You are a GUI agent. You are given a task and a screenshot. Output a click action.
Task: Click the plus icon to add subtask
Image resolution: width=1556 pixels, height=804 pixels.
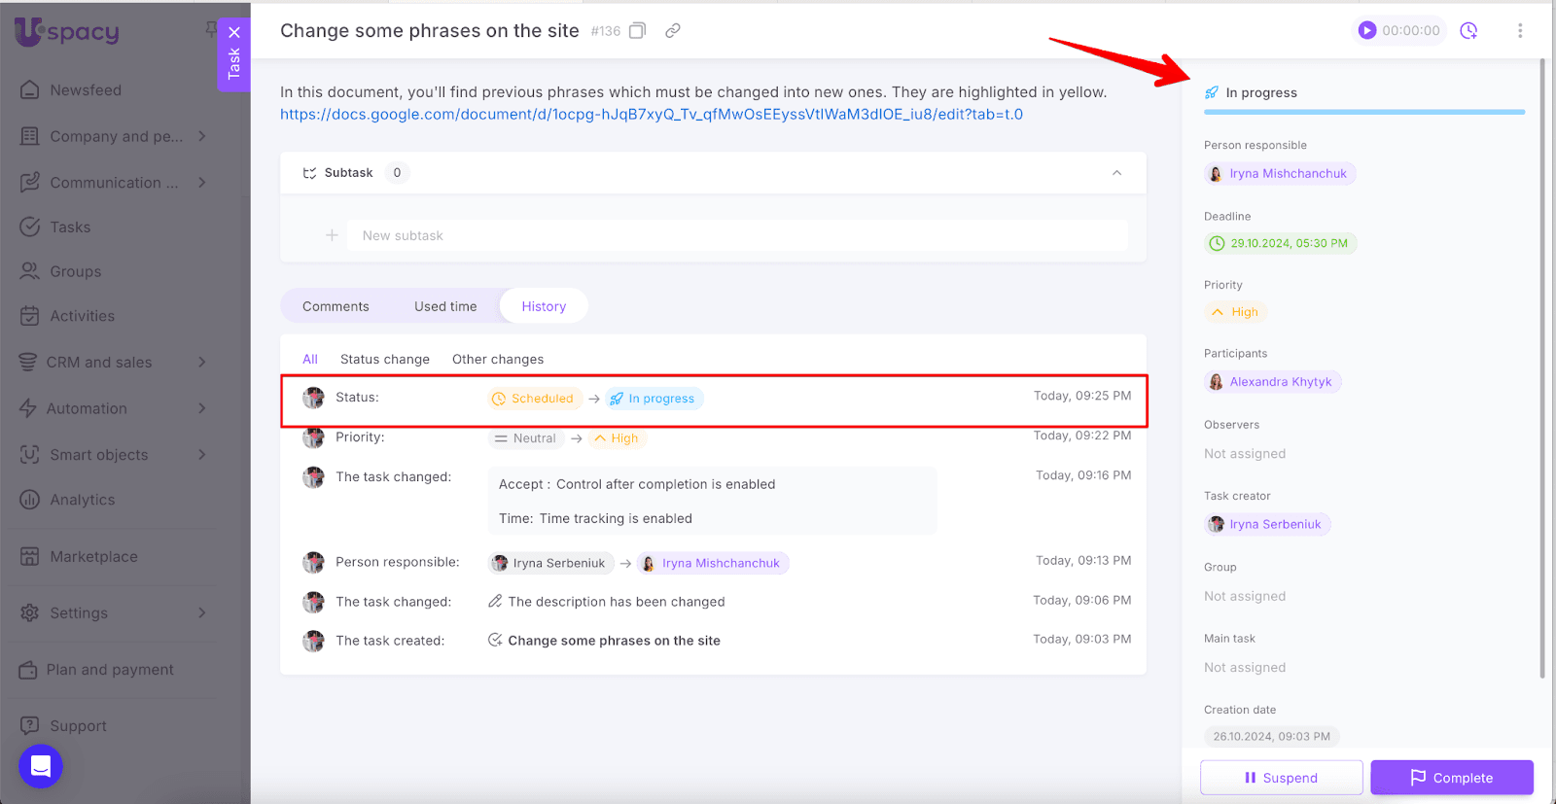coord(332,235)
